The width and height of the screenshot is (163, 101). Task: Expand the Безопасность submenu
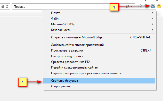(x=99, y=30)
